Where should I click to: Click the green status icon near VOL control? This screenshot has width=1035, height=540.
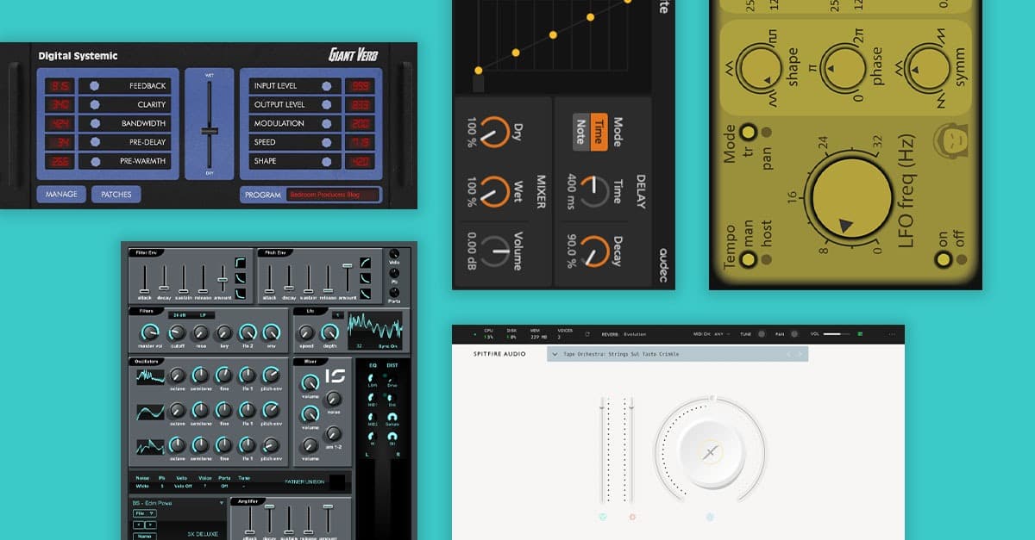pos(860,334)
